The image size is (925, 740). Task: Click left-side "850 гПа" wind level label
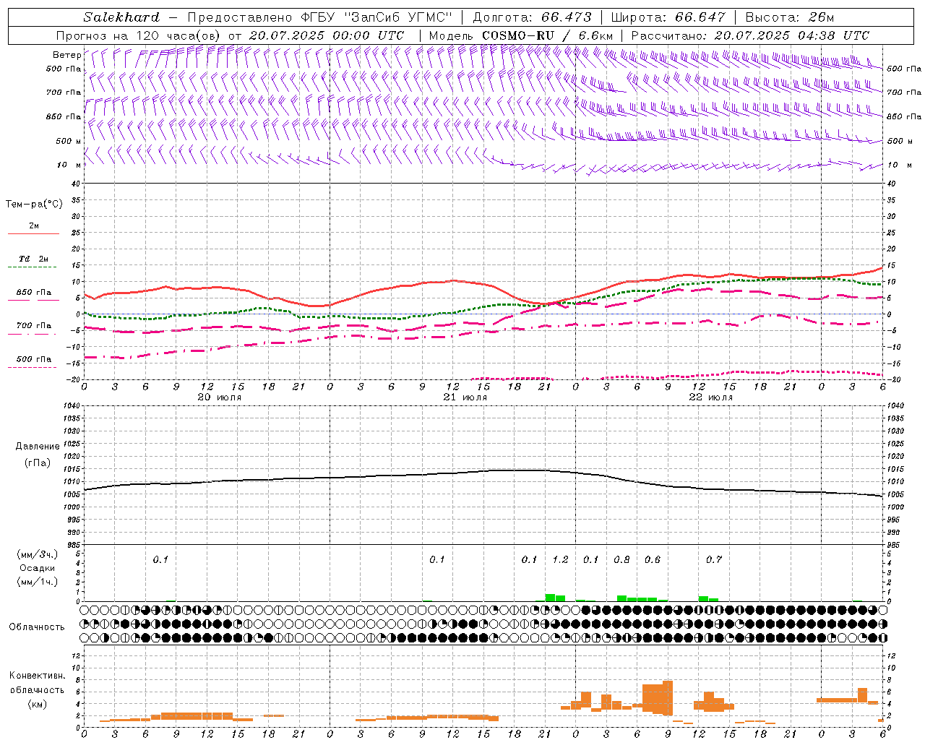(x=64, y=116)
